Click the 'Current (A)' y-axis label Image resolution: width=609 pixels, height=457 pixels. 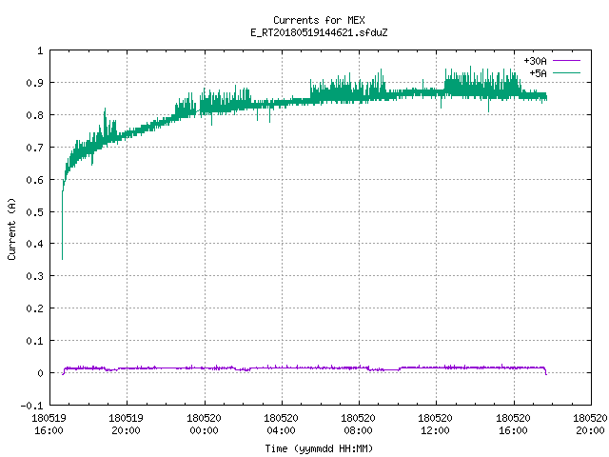(x=11, y=229)
